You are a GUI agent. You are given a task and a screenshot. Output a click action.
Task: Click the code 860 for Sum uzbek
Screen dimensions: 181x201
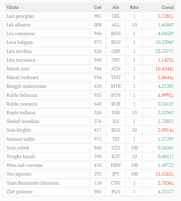98,148
